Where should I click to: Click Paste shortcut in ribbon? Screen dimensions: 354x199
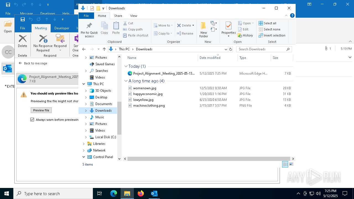click(x=136, y=35)
